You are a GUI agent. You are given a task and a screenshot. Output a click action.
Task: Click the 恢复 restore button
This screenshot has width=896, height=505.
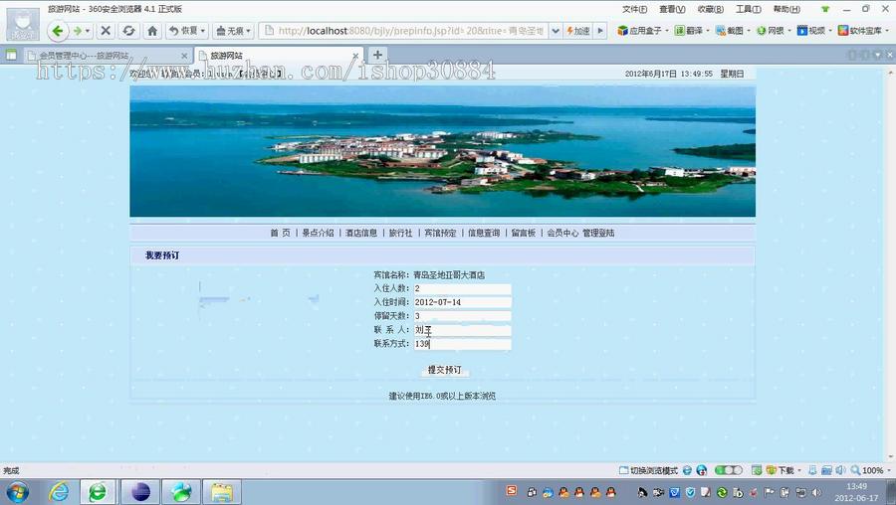pyautogui.click(x=187, y=31)
